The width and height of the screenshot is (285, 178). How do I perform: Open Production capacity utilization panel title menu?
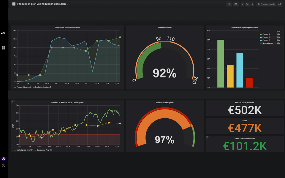tap(244, 28)
